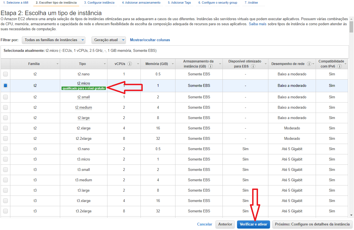354x230 pixels.
Task: Select the t3.2xlarge instance checkbox
Action: tap(5, 211)
